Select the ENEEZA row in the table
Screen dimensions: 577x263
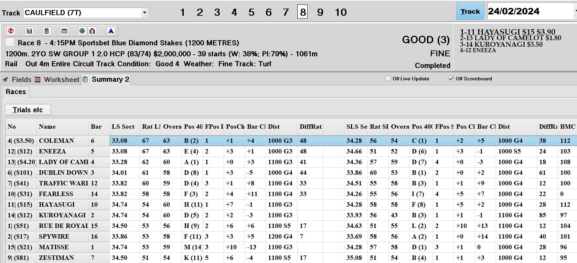(52, 151)
